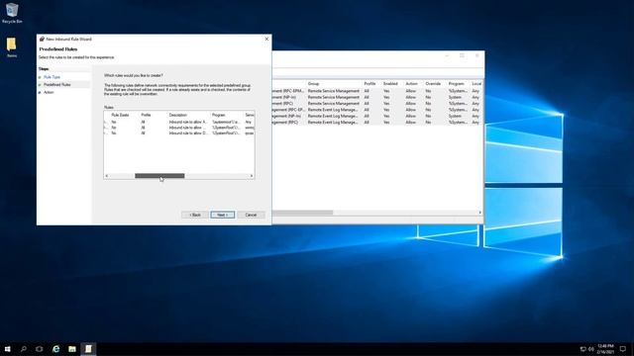Click the Back button in wizard
The image size is (634, 356).
pos(195,215)
